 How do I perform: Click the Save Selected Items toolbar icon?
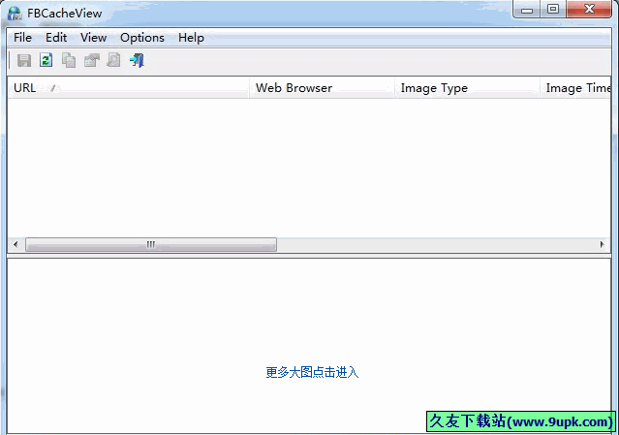click(24, 60)
